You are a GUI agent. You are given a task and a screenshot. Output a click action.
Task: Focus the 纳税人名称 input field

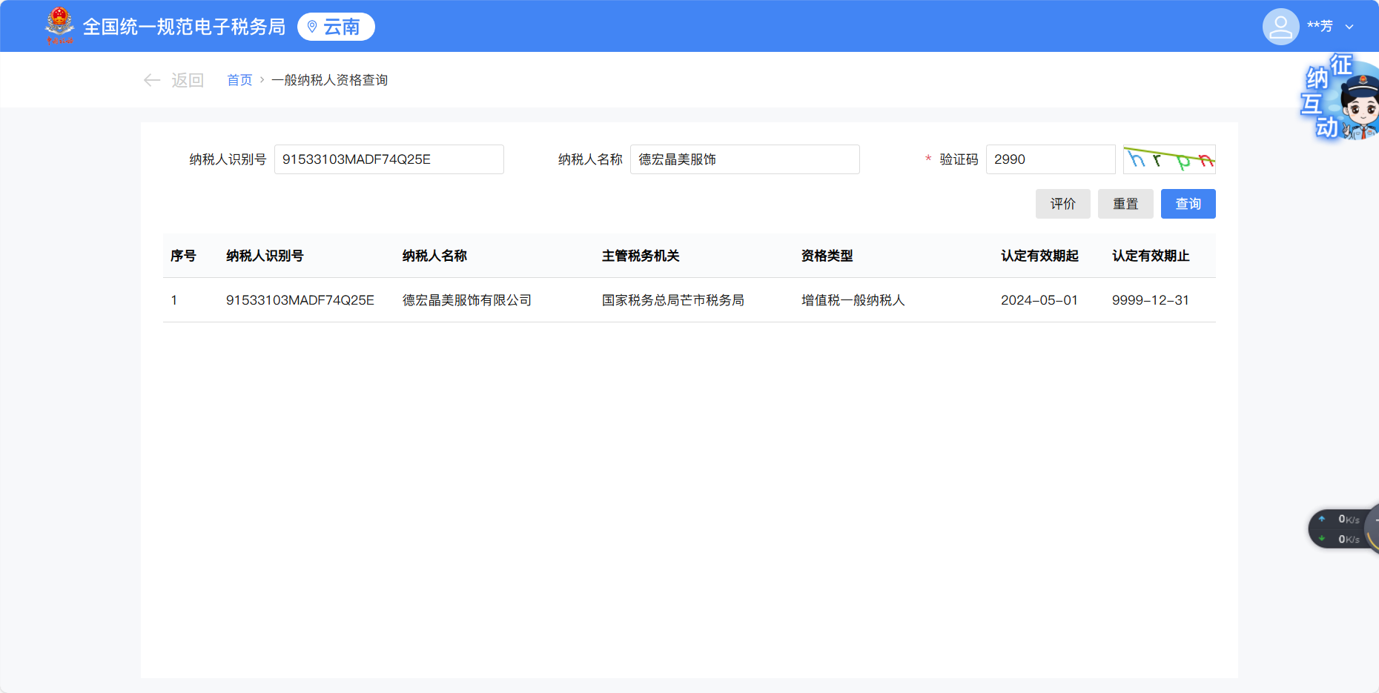click(744, 159)
